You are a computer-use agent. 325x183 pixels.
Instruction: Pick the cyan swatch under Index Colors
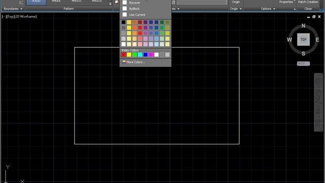click(140, 54)
